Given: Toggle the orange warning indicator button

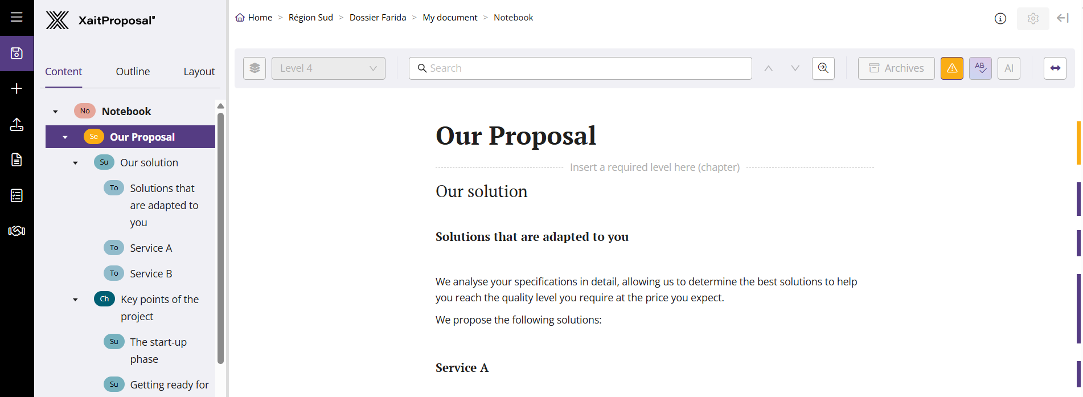Looking at the screenshot, I should (951, 68).
